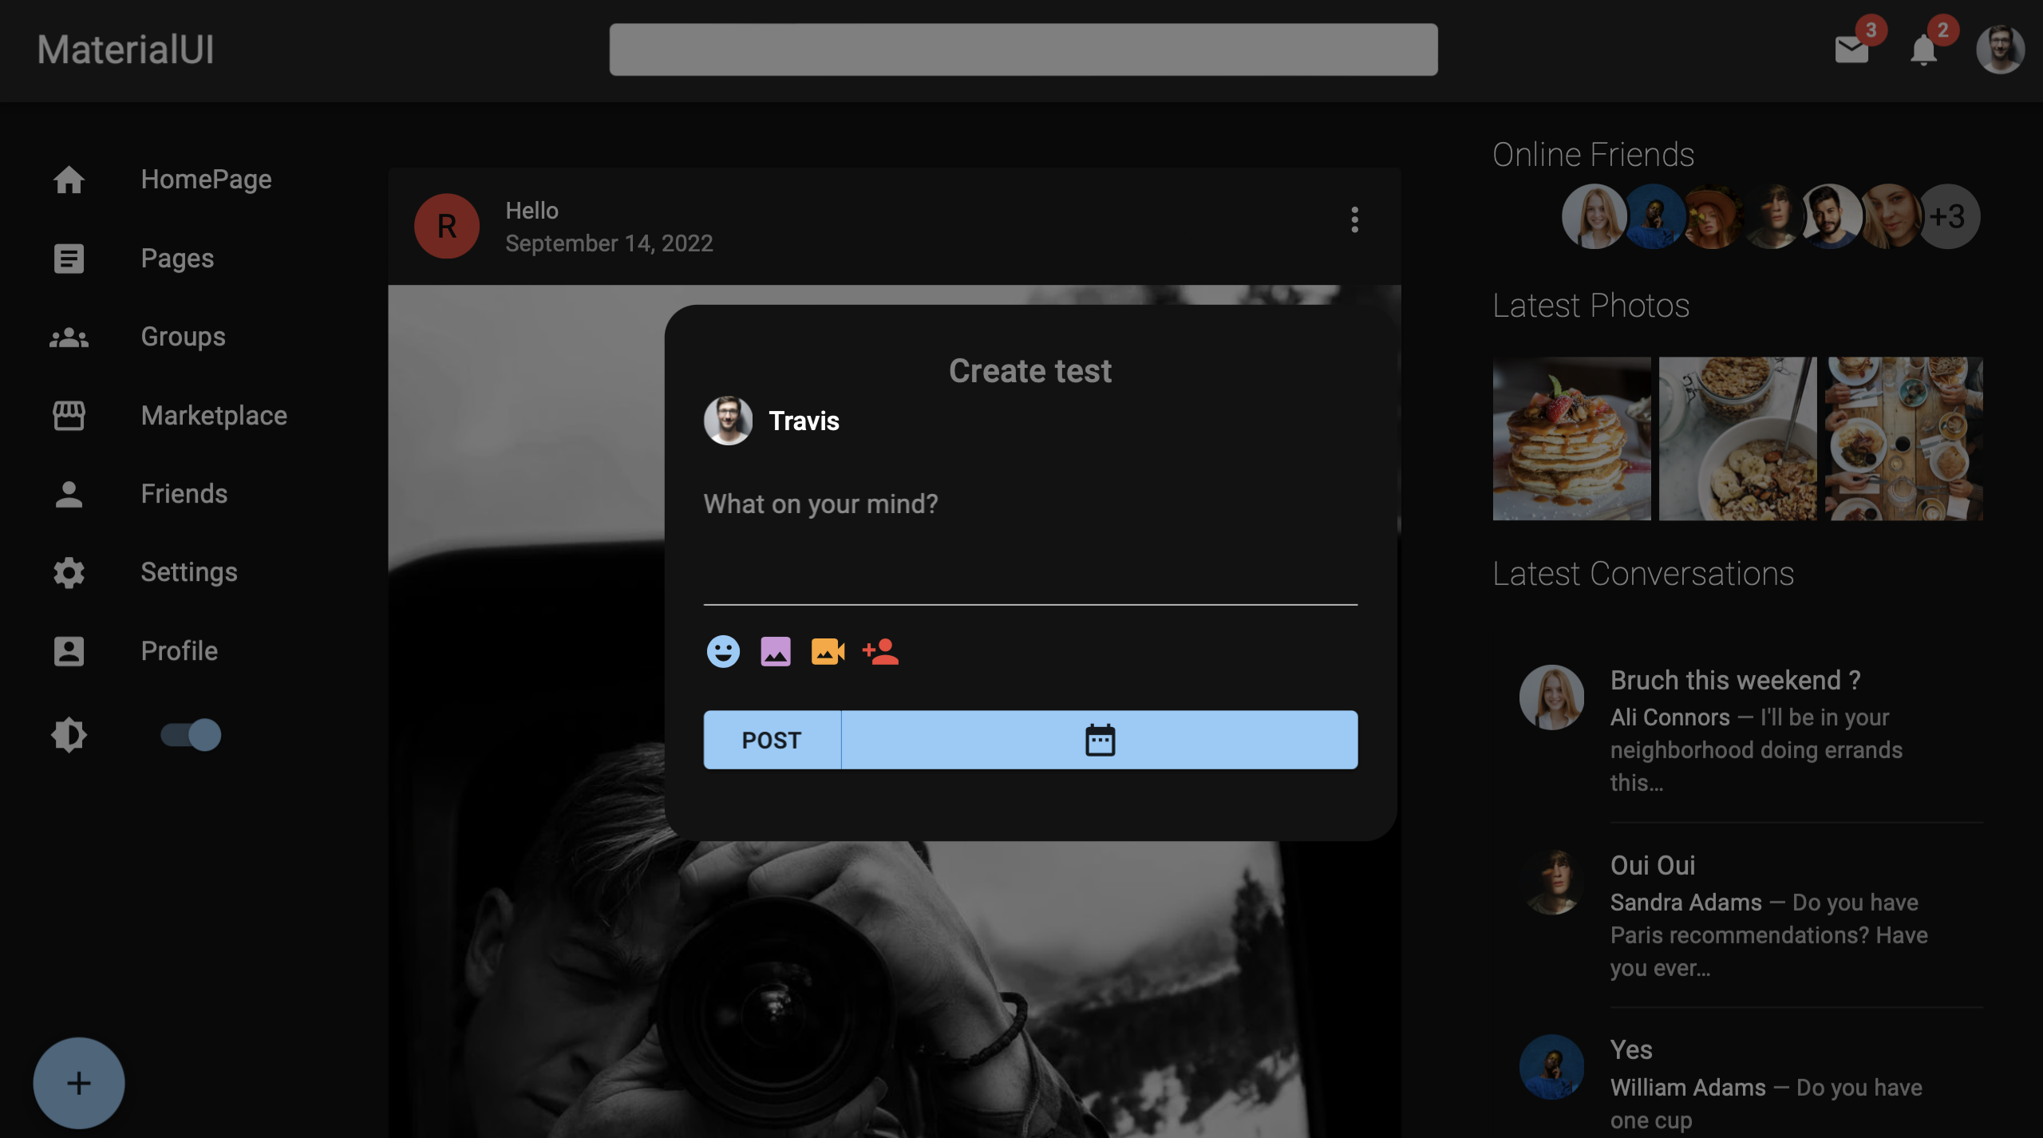Open the notifications bell icon

click(1923, 49)
